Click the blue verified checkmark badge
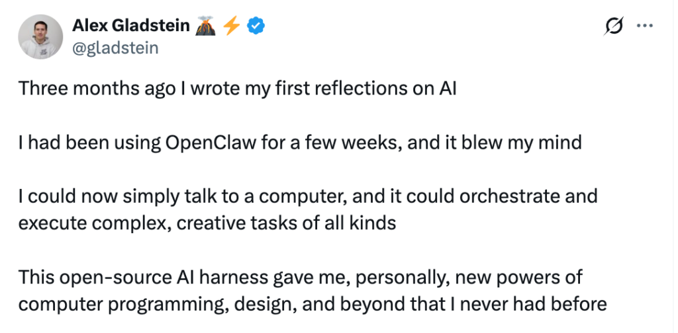The width and height of the screenshot is (678, 333). tap(256, 26)
